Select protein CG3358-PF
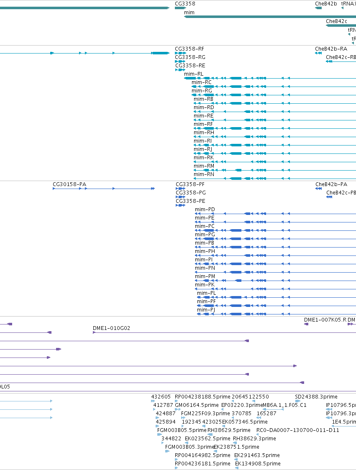Viewport: 356px width, 470px height. [x=190, y=184]
